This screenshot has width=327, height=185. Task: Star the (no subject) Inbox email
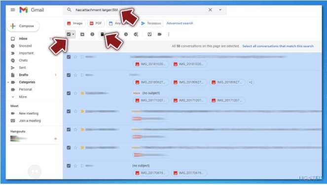click(x=75, y=93)
